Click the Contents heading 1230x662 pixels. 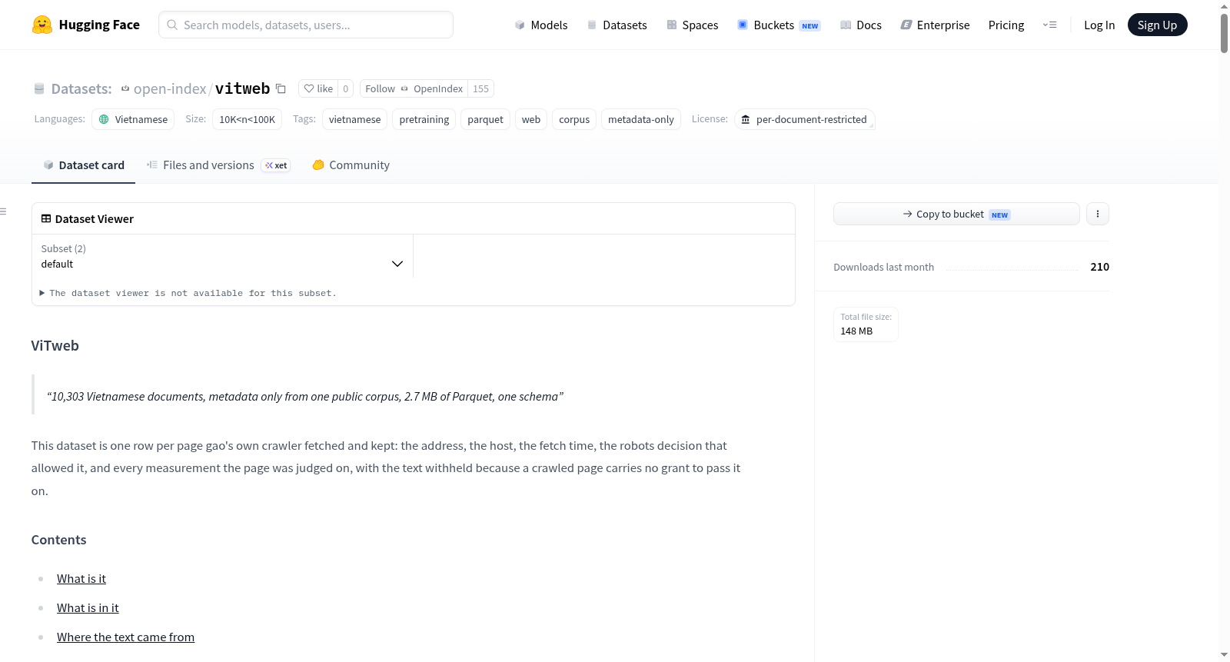(59, 540)
